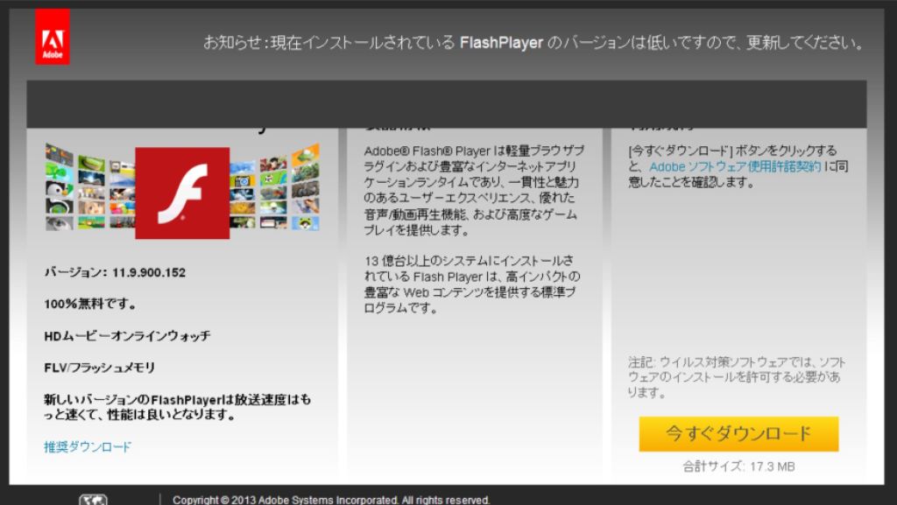Click the text 100%無料です。
Image resolution: width=897 pixels, height=505 pixels.
90,304
